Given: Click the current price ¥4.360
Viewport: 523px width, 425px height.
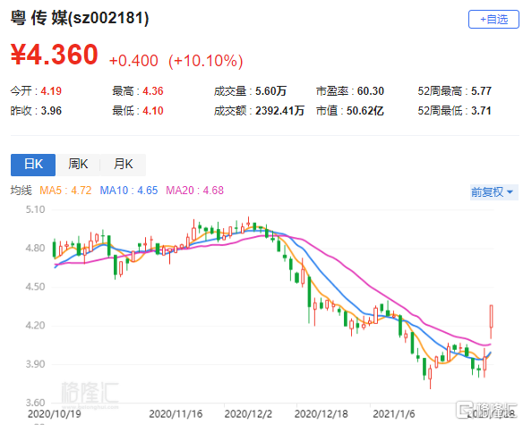Looking at the screenshot, I should pos(55,55).
